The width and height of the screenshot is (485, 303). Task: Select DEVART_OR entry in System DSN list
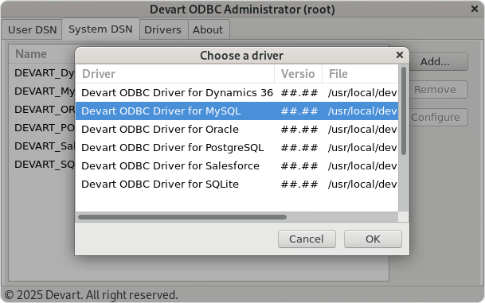pyautogui.click(x=45, y=109)
